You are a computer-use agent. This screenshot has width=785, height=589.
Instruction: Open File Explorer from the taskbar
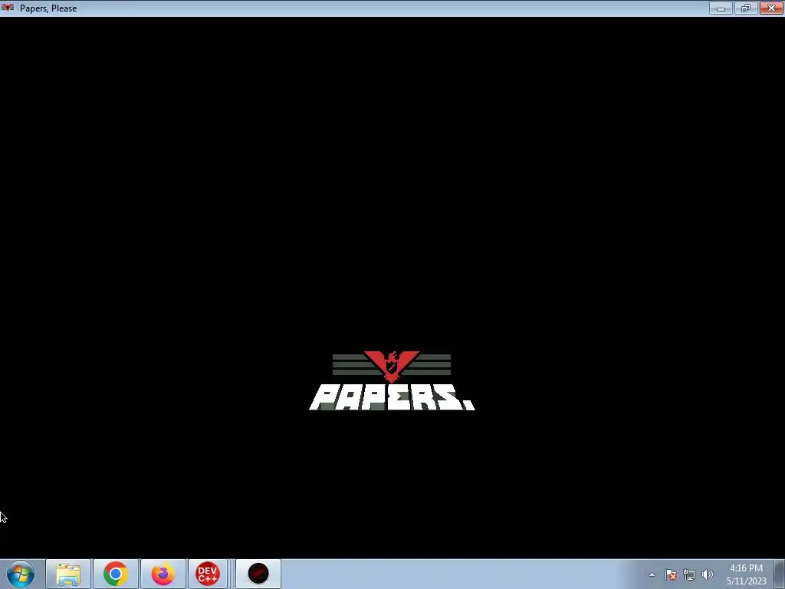click(68, 574)
